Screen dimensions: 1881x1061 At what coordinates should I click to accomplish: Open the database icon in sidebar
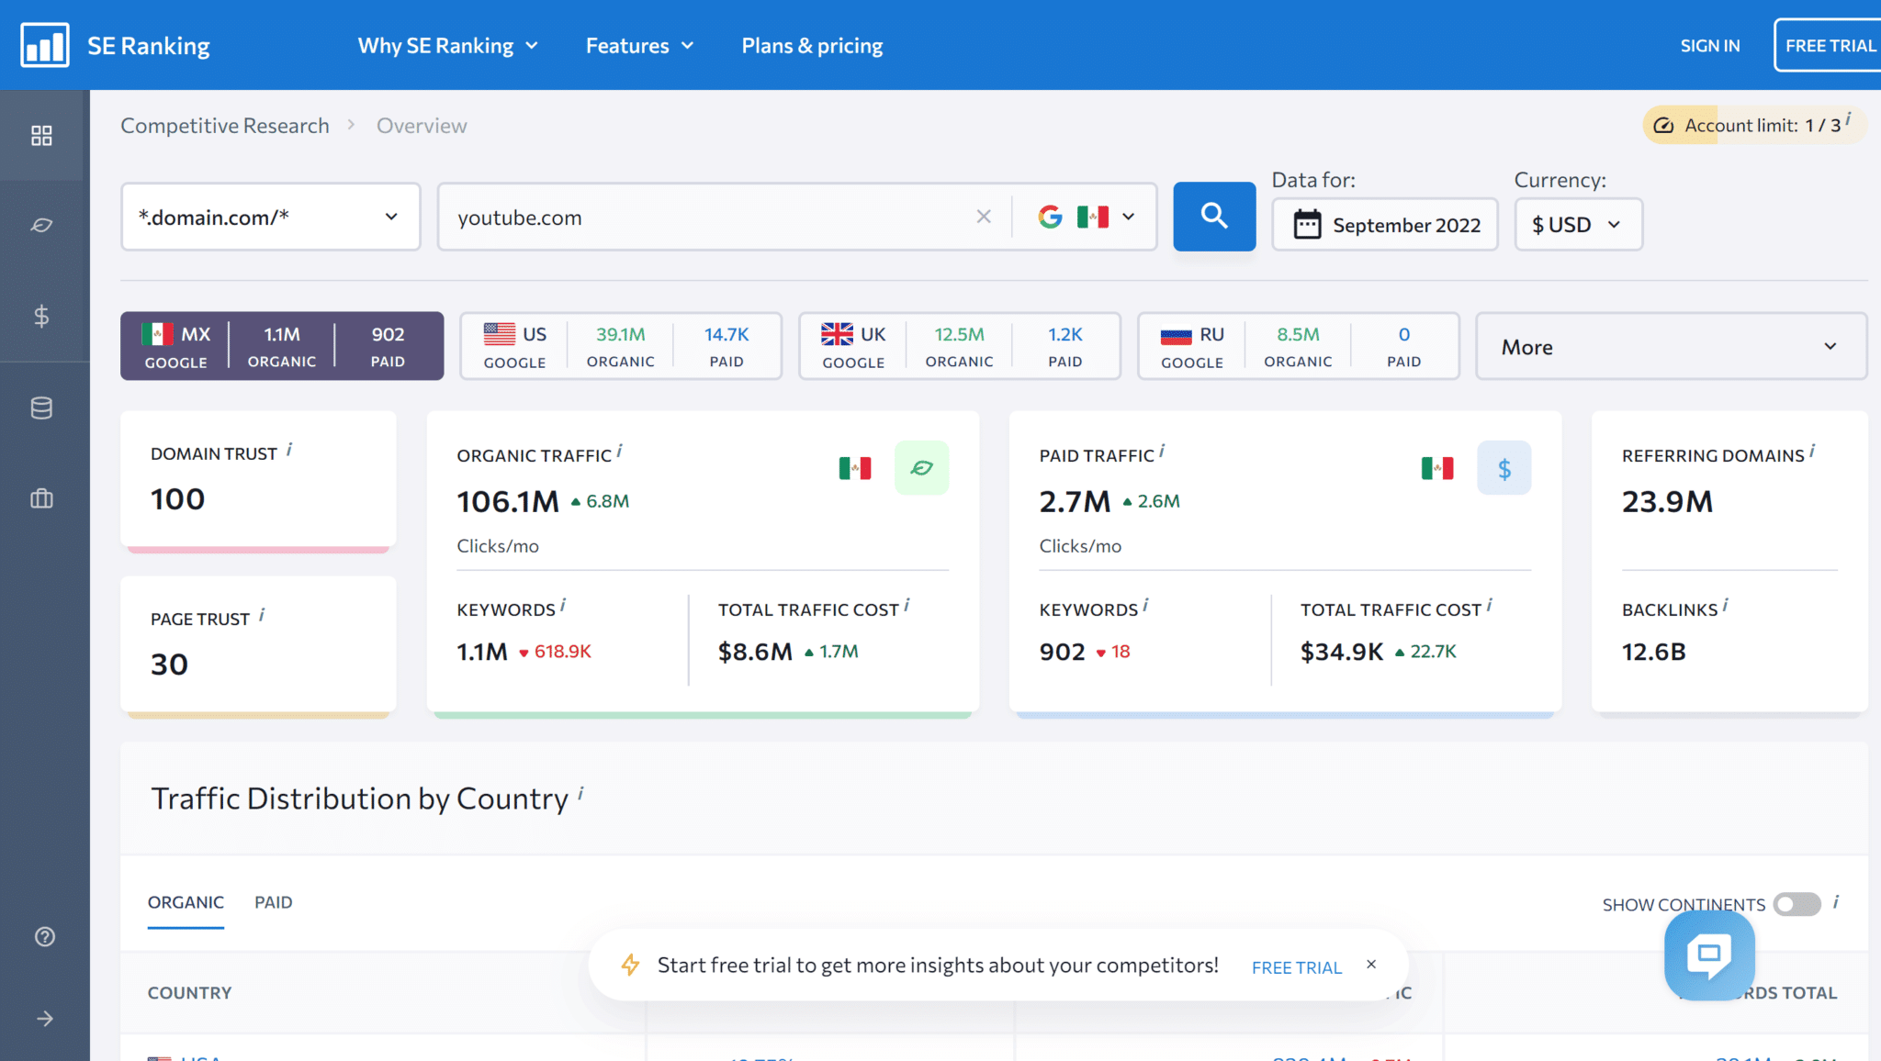point(41,408)
